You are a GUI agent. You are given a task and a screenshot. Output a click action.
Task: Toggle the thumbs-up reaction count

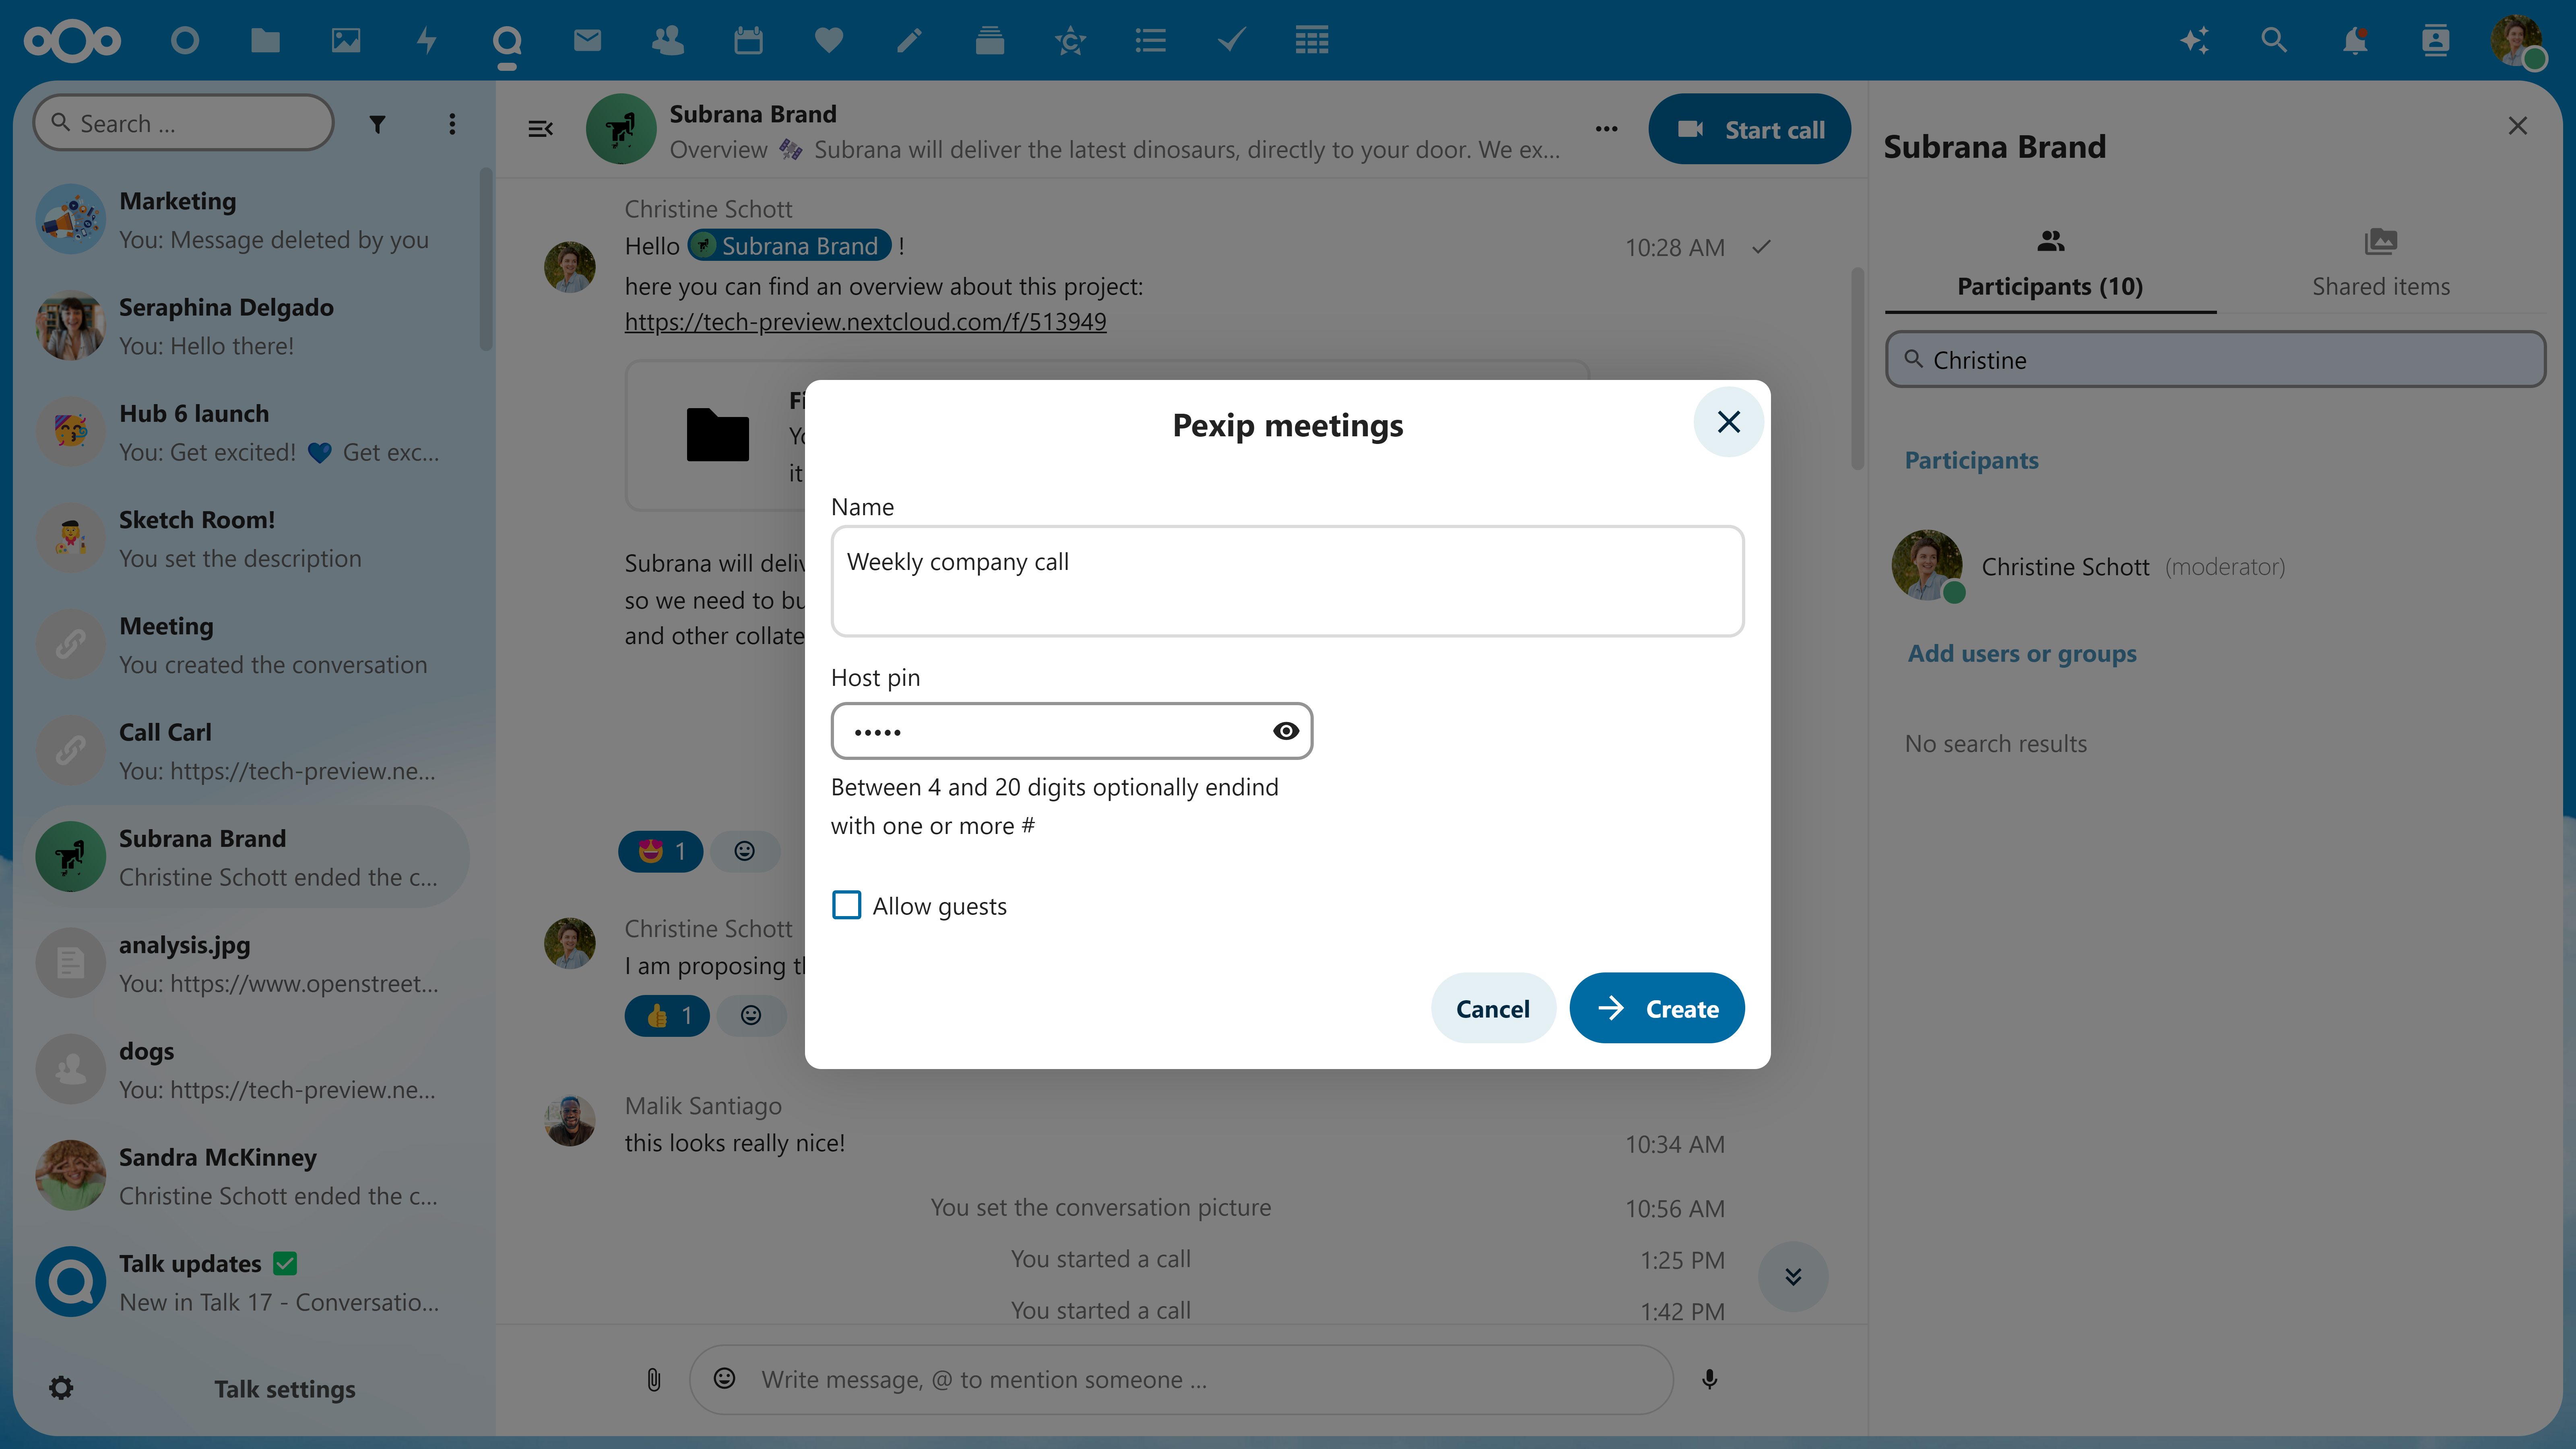point(667,1016)
